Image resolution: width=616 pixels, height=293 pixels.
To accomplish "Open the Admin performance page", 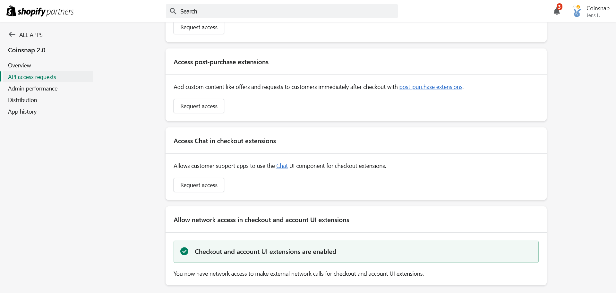I will 33,89.
